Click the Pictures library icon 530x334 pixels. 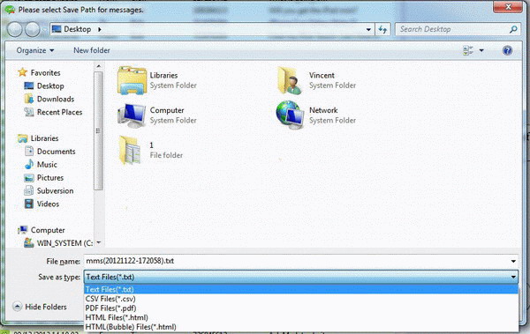coord(29,177)
